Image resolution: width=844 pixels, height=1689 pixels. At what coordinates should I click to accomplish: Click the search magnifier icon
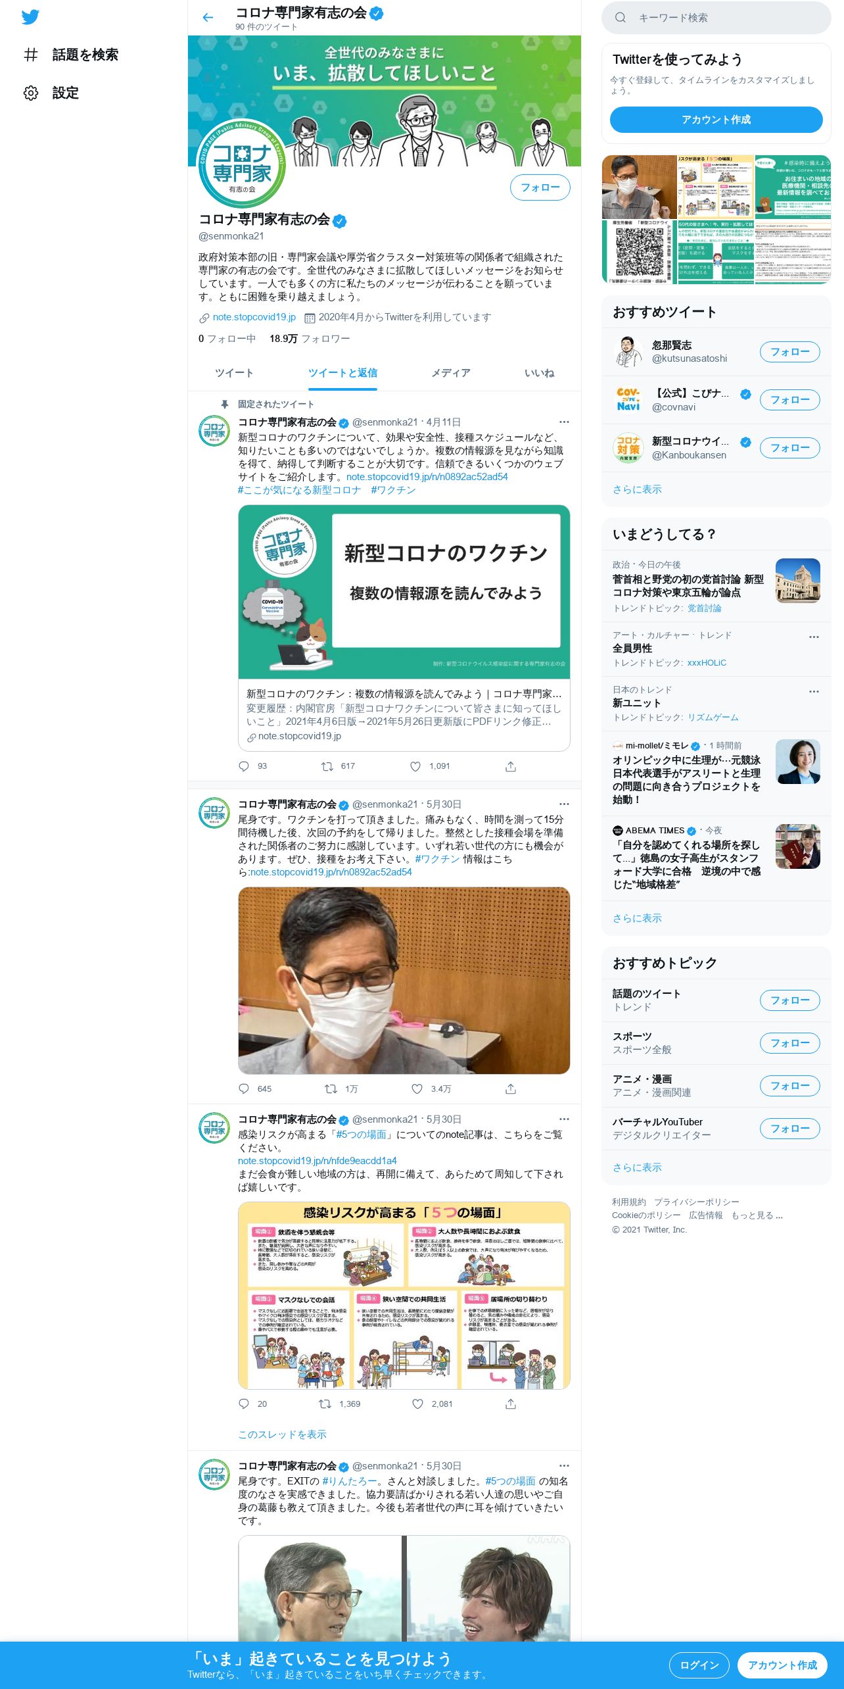coord(620,18)
